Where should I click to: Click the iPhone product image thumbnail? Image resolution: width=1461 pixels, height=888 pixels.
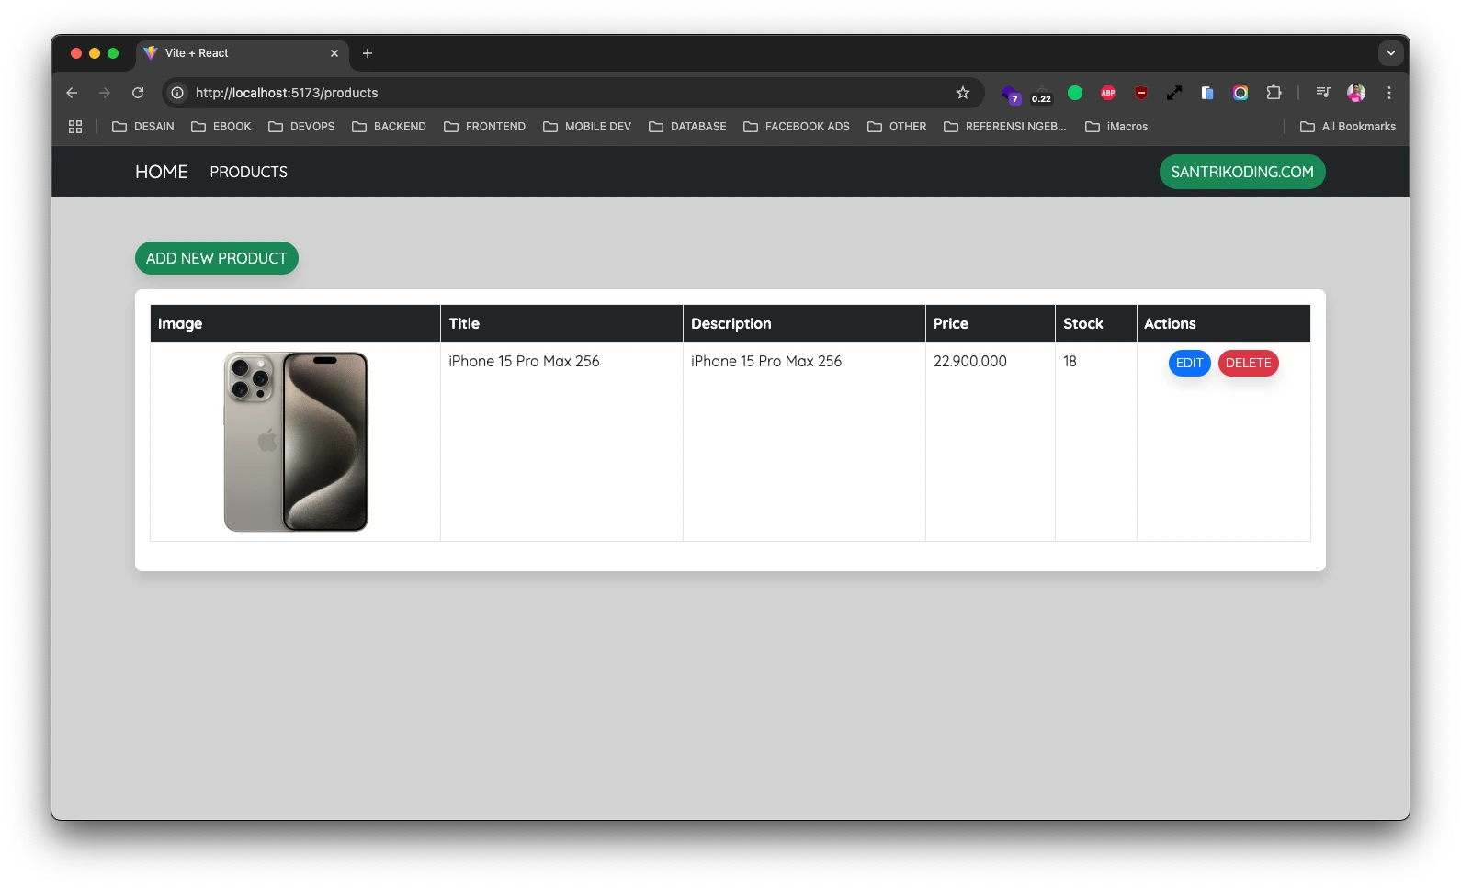(x=296, y=442)
